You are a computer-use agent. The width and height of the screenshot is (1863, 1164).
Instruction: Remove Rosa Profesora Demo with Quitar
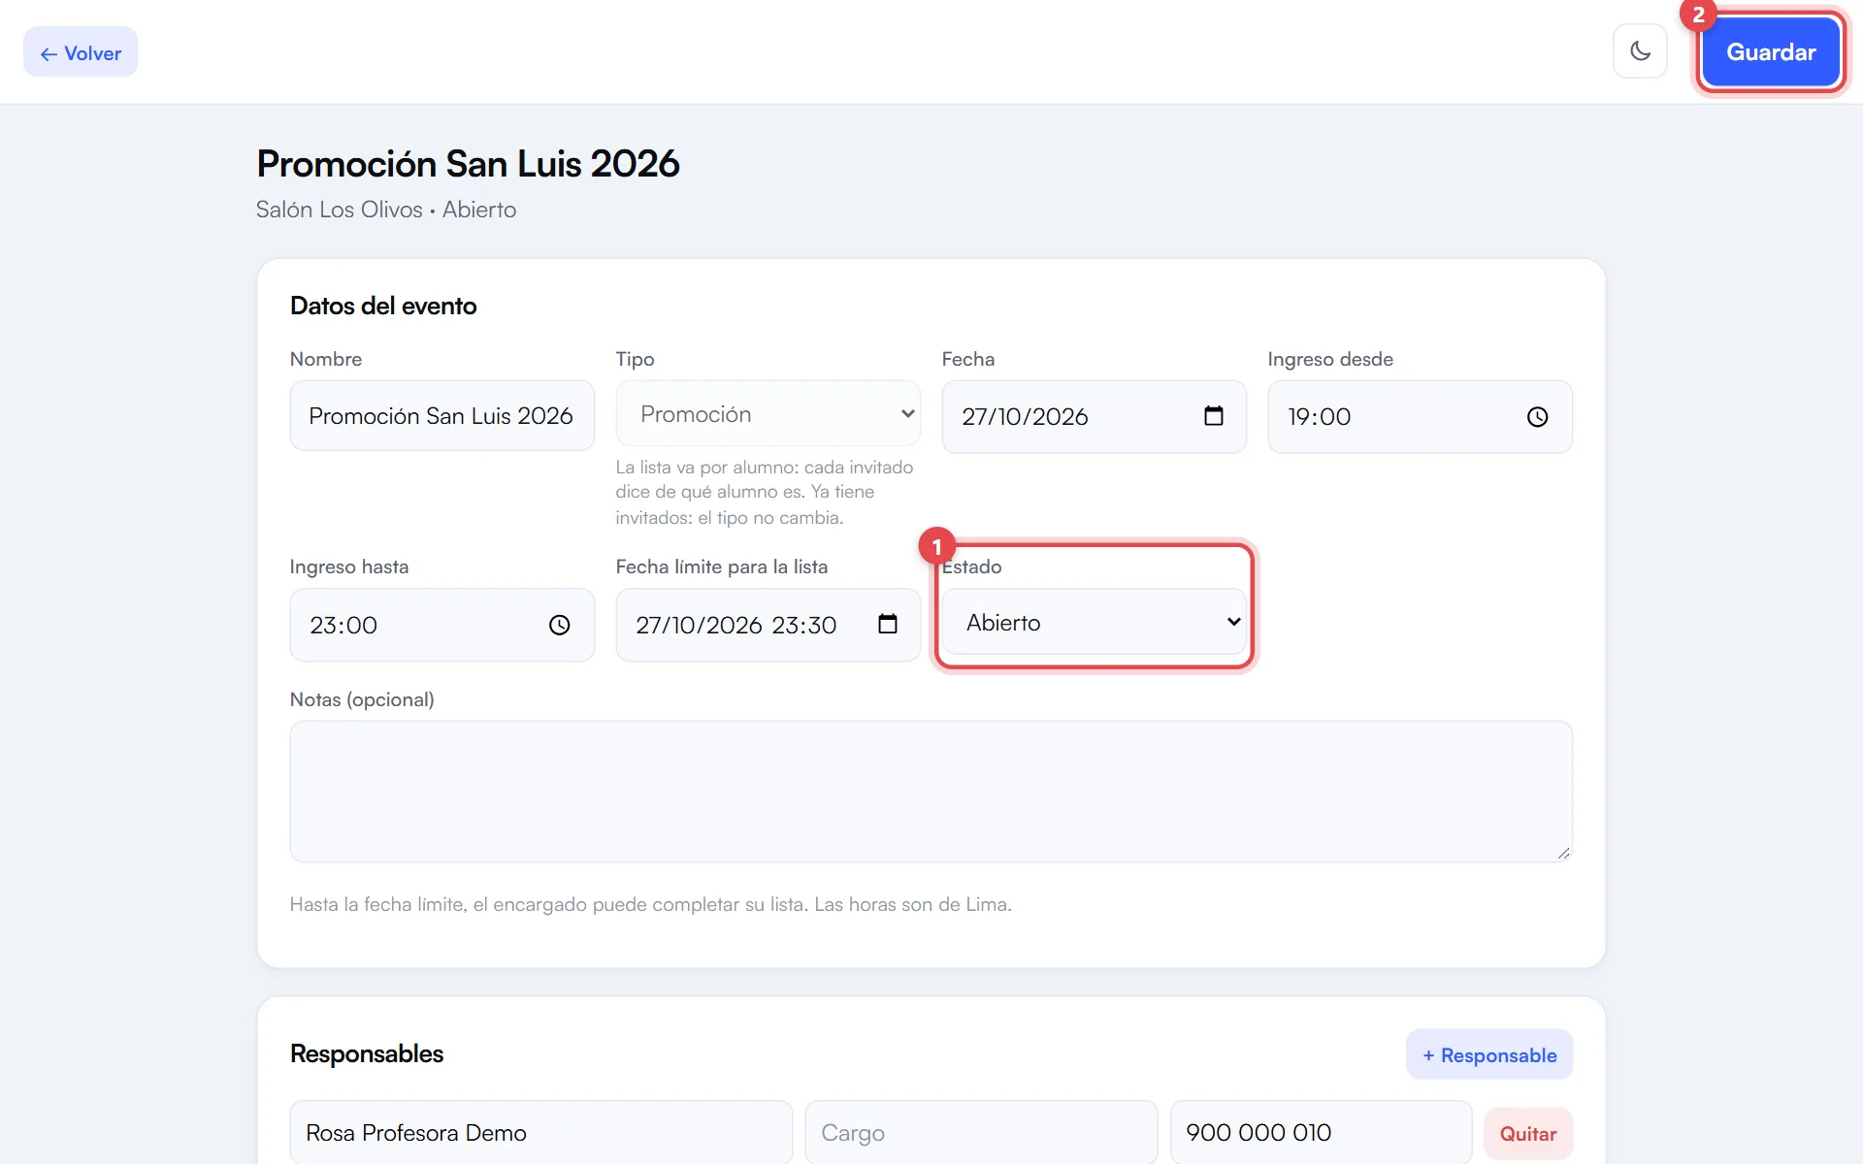(x=1527, y=1133)
